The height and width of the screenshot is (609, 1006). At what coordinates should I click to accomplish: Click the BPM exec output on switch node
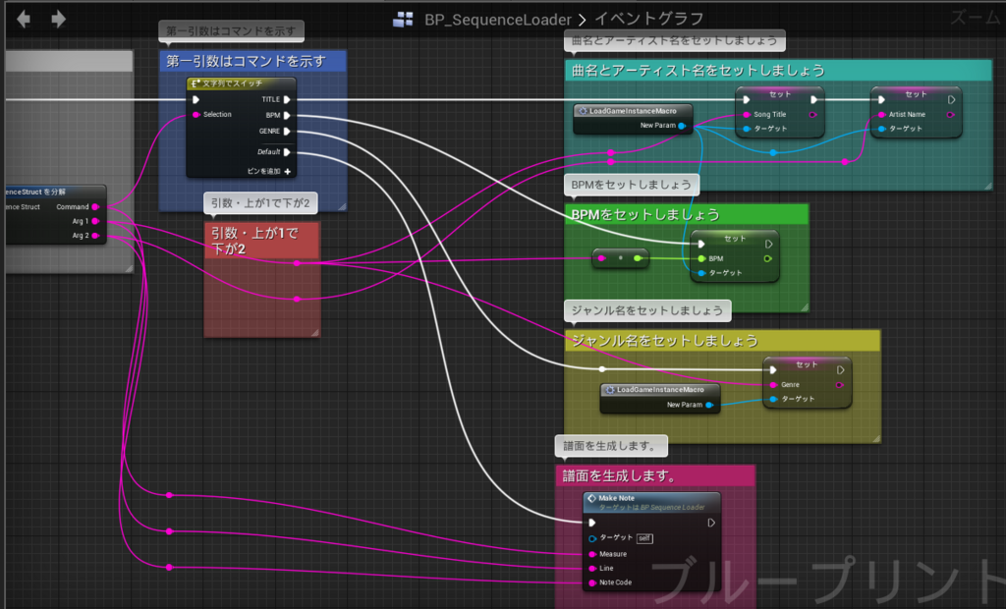click(287, 116)
